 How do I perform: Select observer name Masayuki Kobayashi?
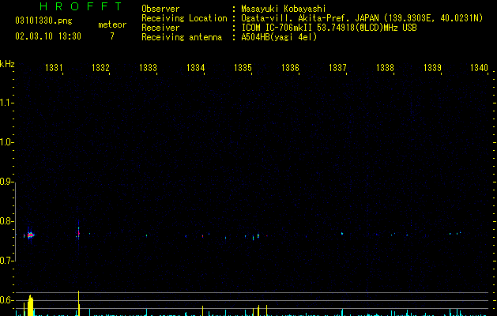(x=284, y=9)
